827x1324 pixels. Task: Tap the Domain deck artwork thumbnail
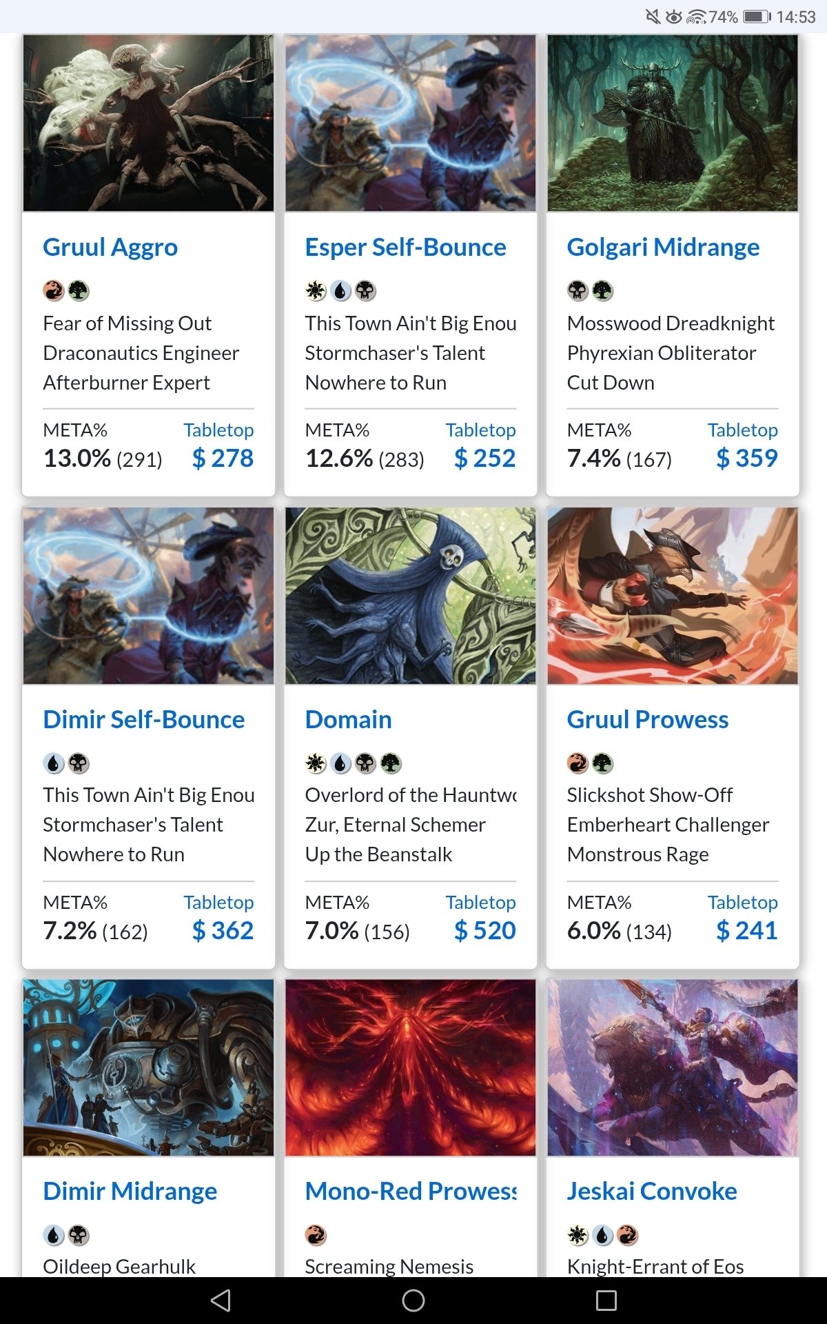(410, 596)
